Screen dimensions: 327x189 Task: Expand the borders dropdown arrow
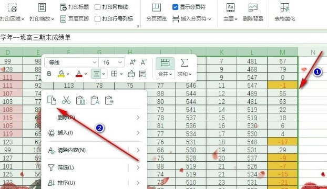point(121,73)
